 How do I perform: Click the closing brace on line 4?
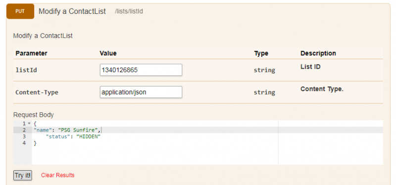[35, 143]
